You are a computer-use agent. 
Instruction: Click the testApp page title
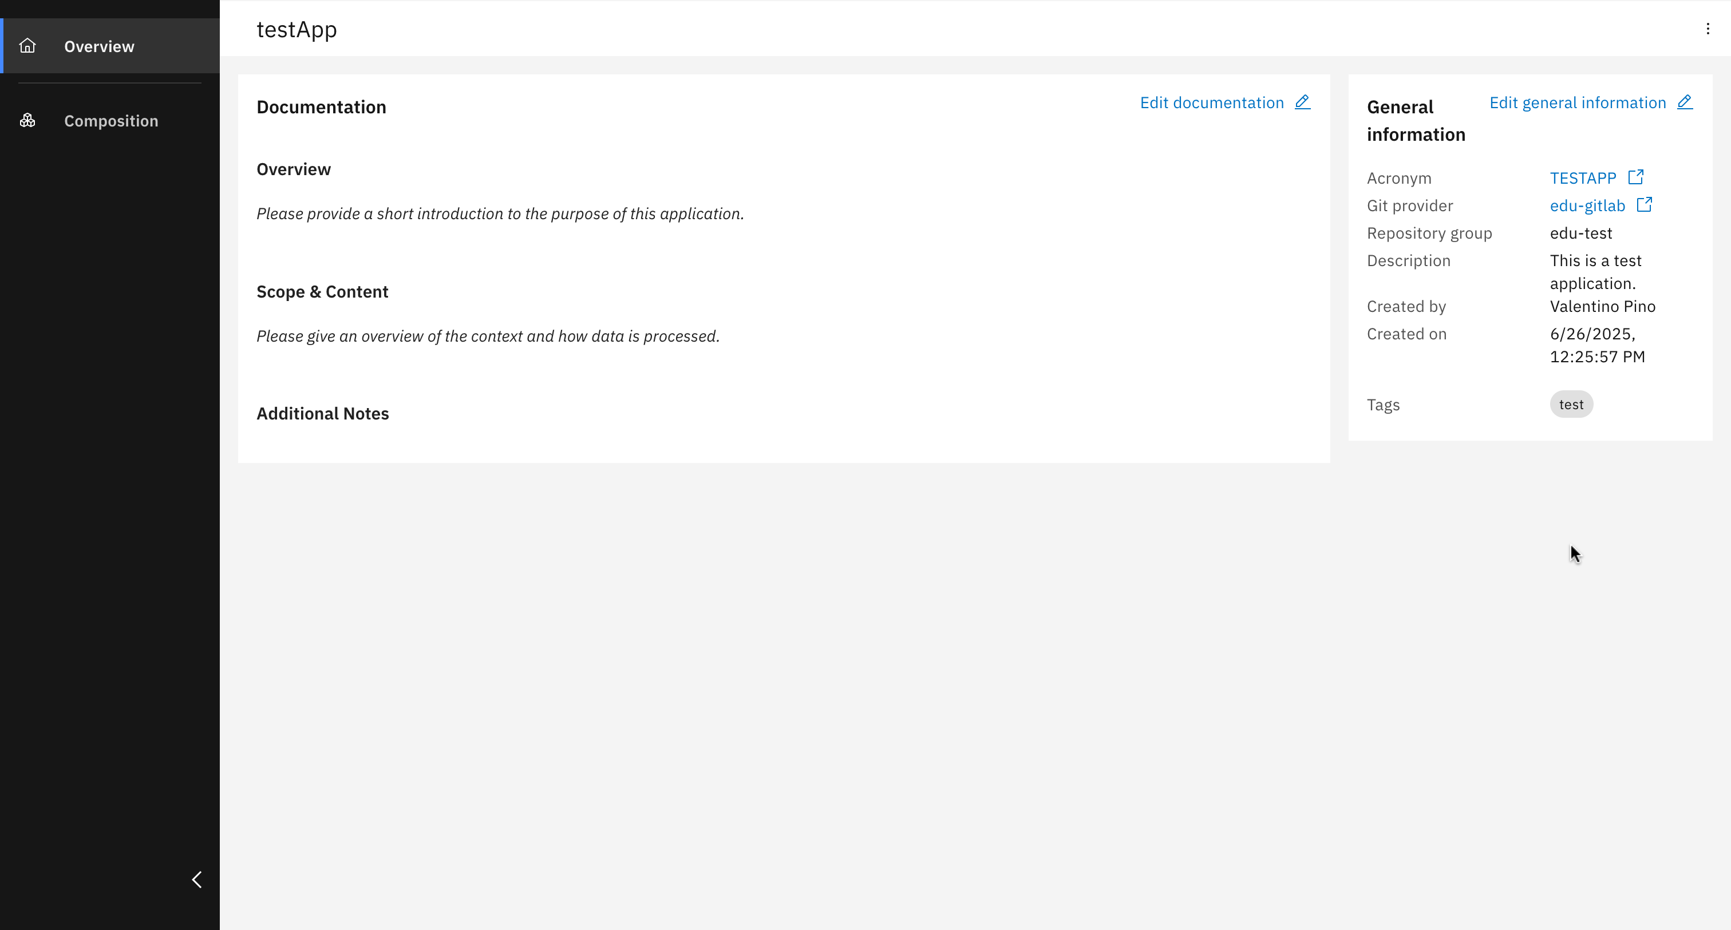297,29
